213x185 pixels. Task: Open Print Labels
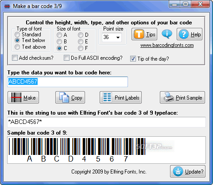(x=120, y=97)
